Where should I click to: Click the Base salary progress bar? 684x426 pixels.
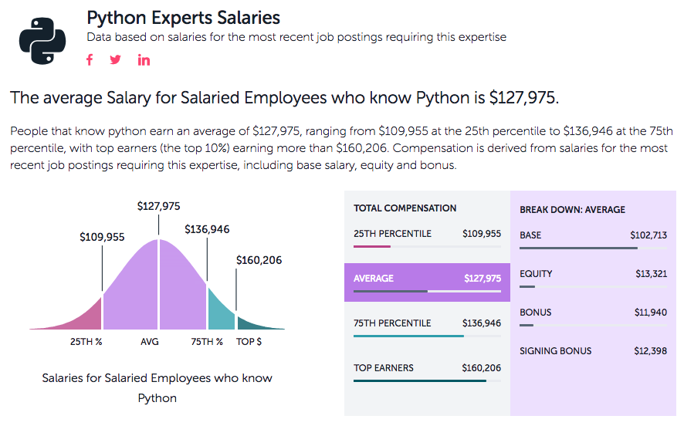592,248
